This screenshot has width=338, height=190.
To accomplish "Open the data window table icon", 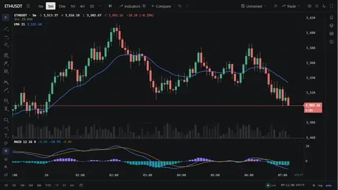I will (332, 34).
